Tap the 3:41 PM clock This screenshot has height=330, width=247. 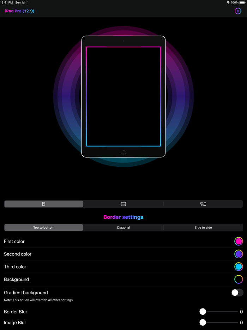click(7, 2)
